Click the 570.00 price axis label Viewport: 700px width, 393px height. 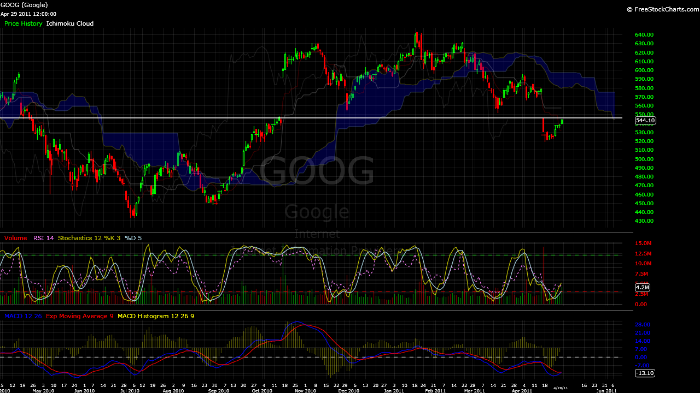coord(644,97)
